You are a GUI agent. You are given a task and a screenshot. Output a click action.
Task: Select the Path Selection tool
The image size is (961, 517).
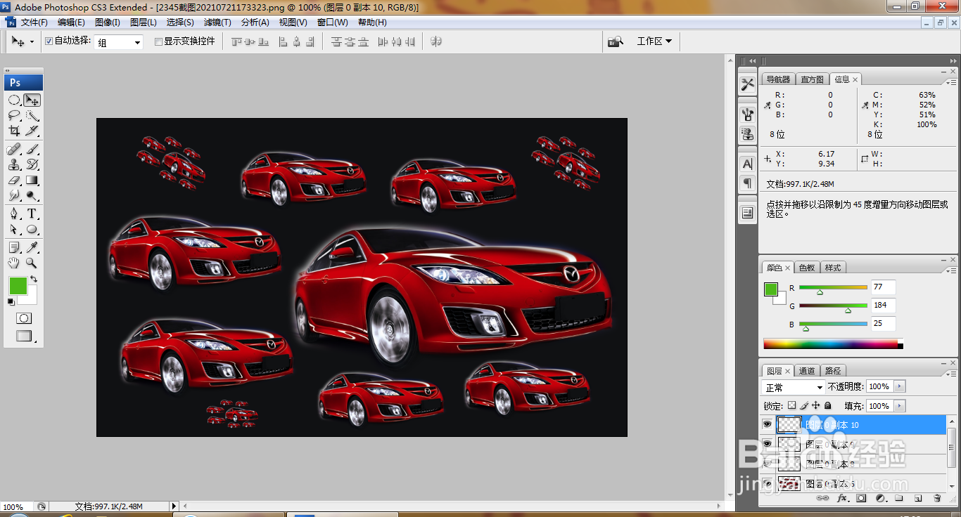[14, 230]
